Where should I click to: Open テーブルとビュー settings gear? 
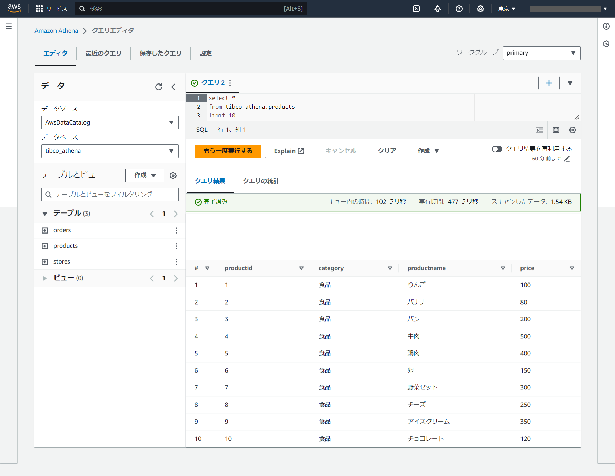click(173, 176)
